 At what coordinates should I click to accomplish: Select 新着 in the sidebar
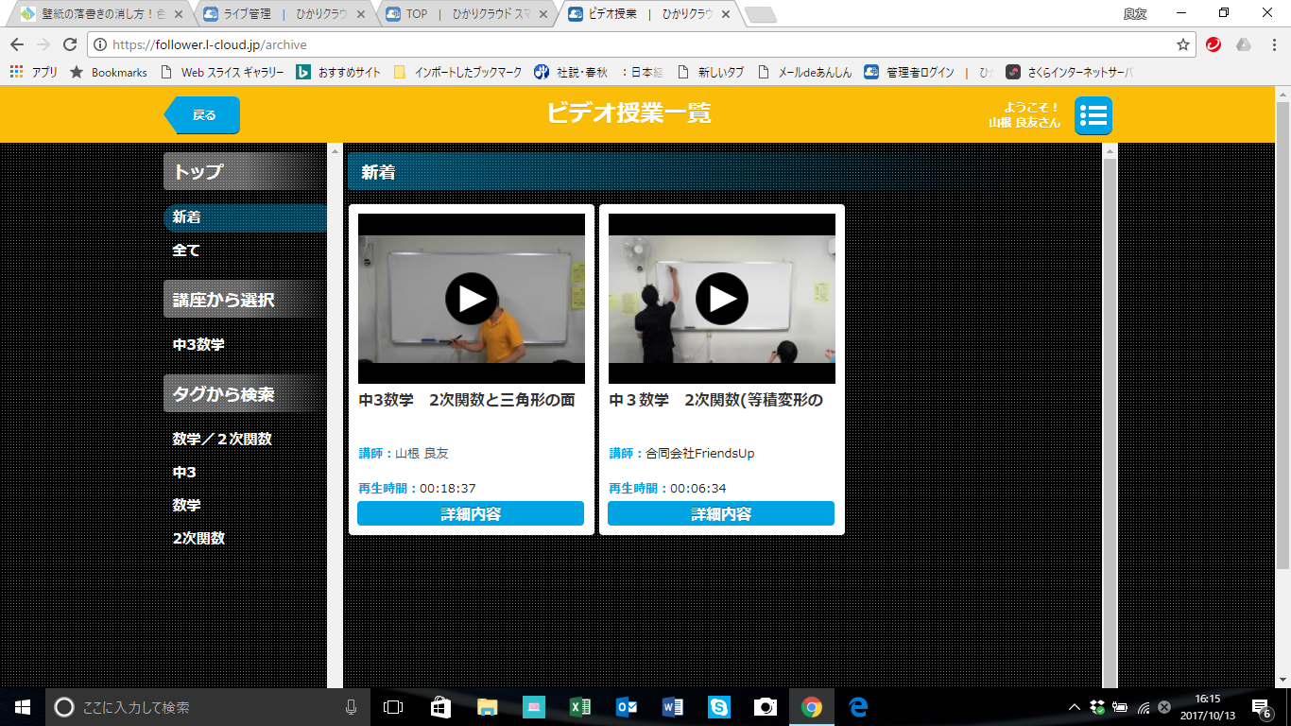187,217
